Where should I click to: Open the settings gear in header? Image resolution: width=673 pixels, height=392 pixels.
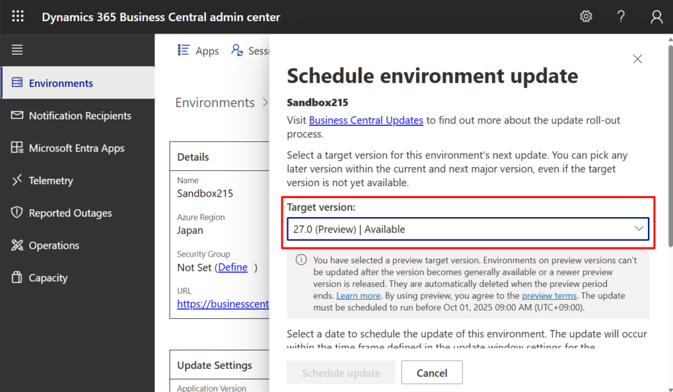[586, 17]
